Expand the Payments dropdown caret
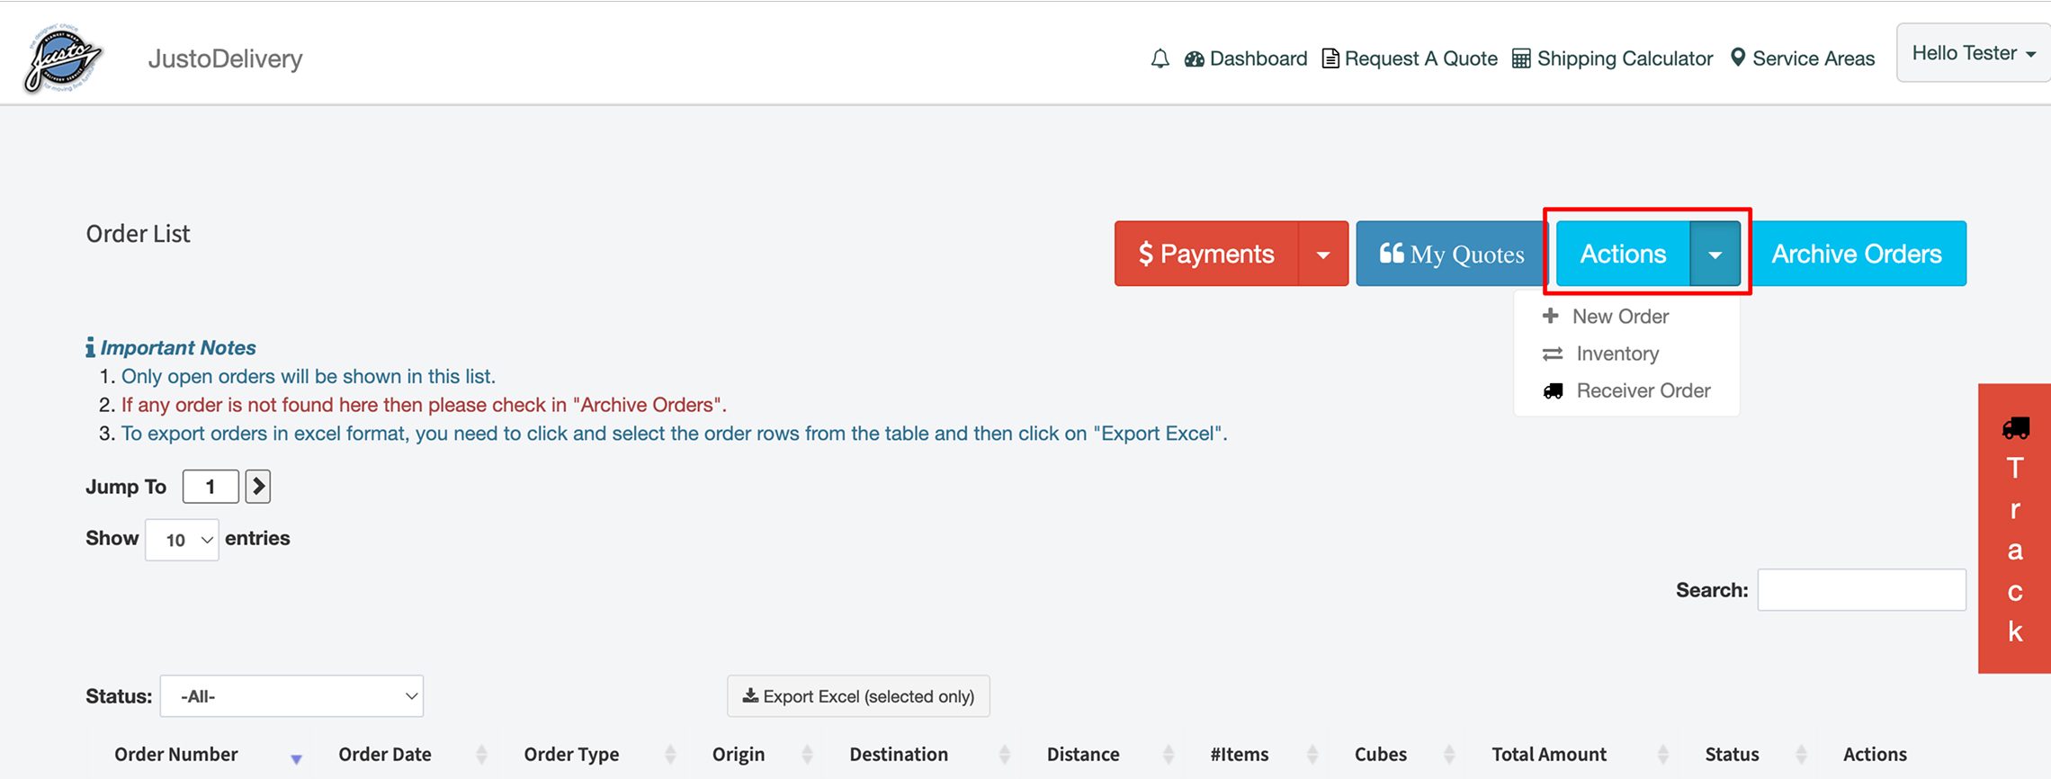 click(1323, 255)
